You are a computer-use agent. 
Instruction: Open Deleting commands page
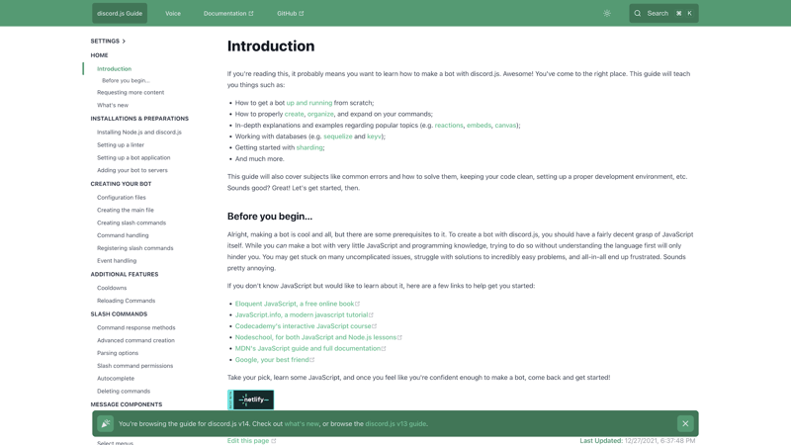click(x=124, y=391)
